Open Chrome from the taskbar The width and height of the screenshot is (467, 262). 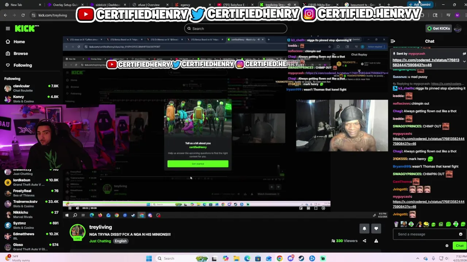tap(279, 258)
